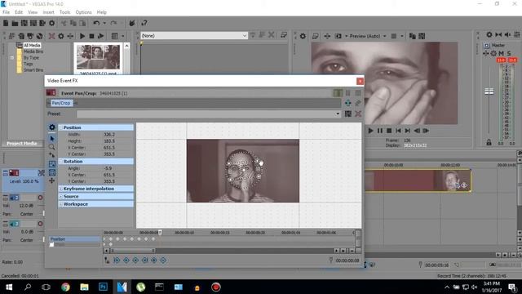The image size is (522, 294).
Task: Open Project Media views dropdown
Action: pos(122,36)
